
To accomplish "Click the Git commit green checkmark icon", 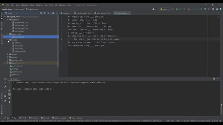I will click(197, 9).
